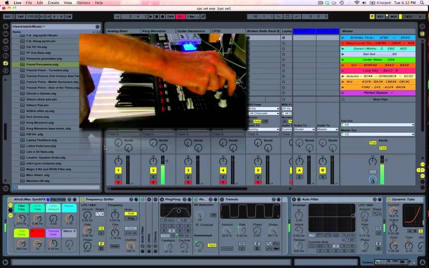Screen dimensions: 429x268
Task: Open the 1 Bar quantization dropdown
Action: point(192,16)
